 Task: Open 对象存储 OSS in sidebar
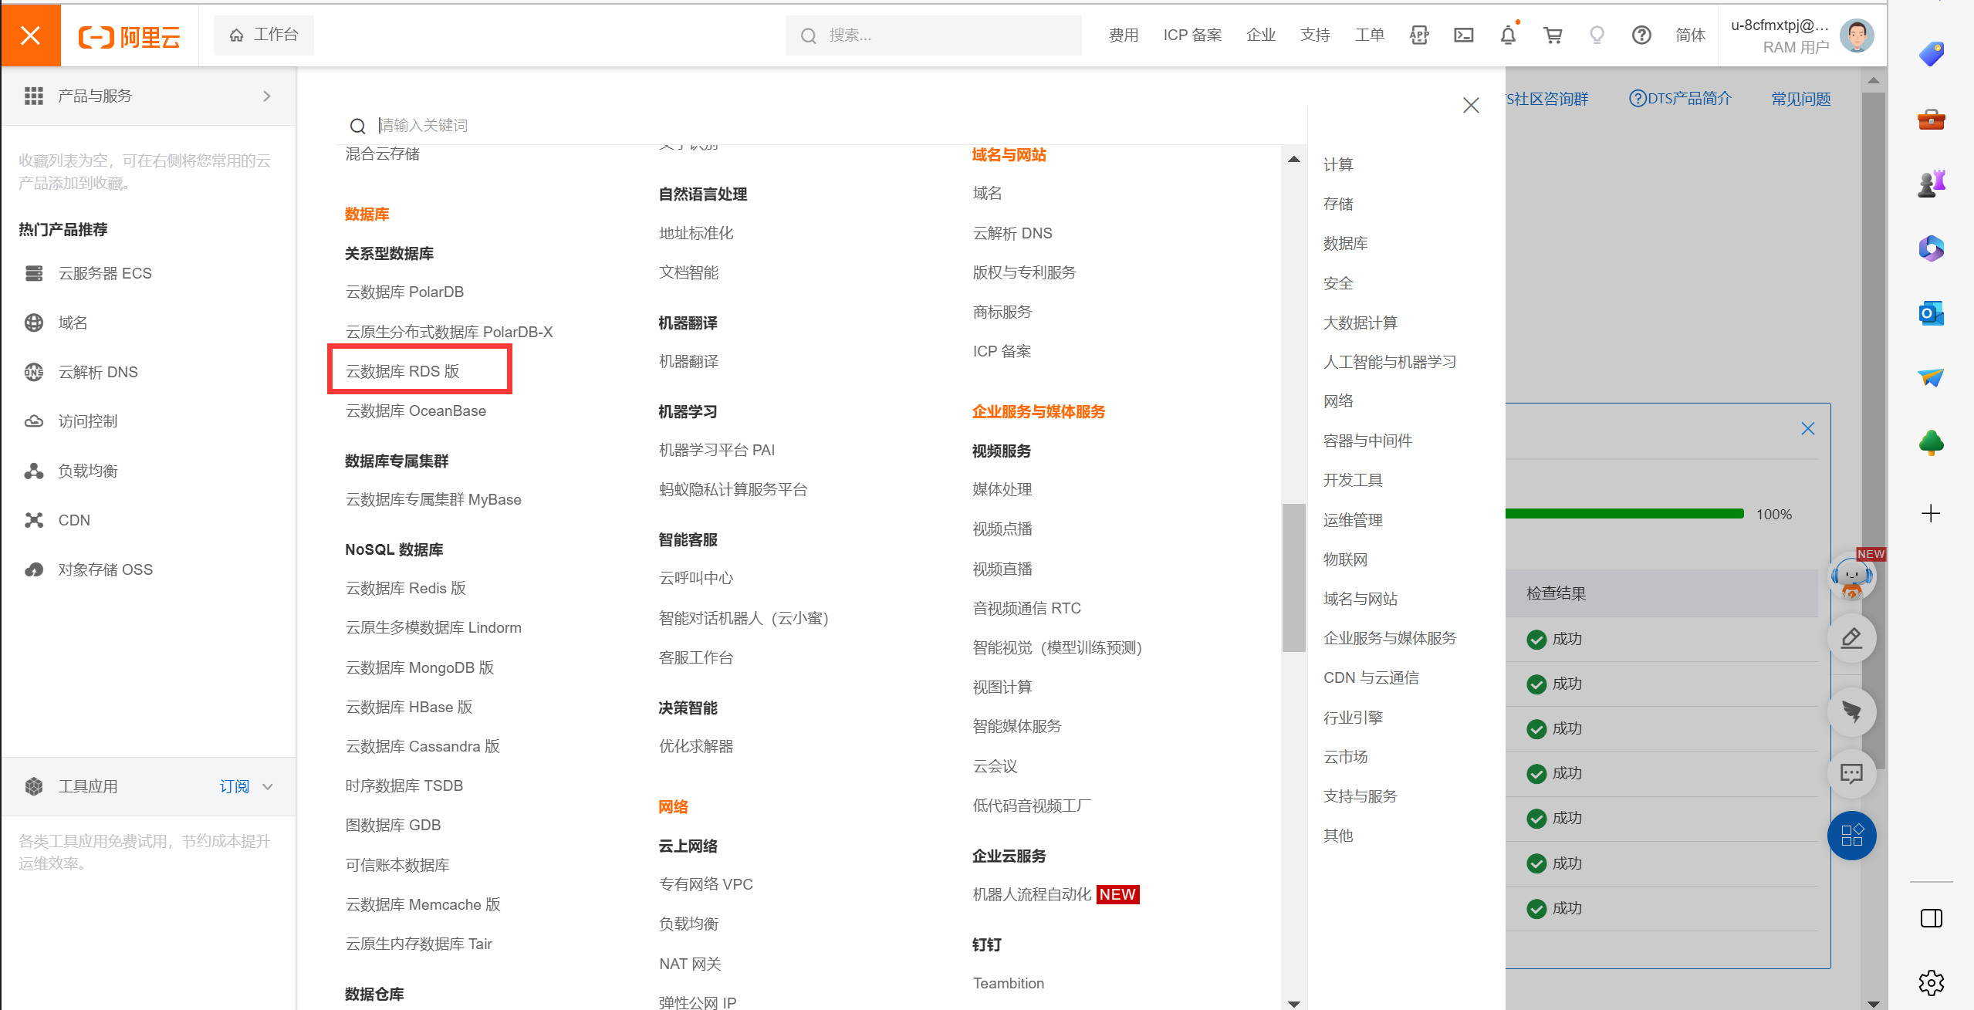(106, 569)
